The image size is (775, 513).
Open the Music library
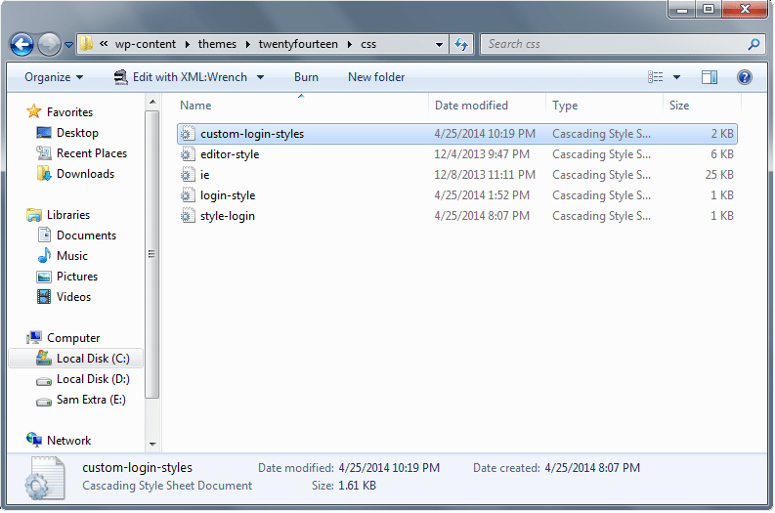click(71, 256)
